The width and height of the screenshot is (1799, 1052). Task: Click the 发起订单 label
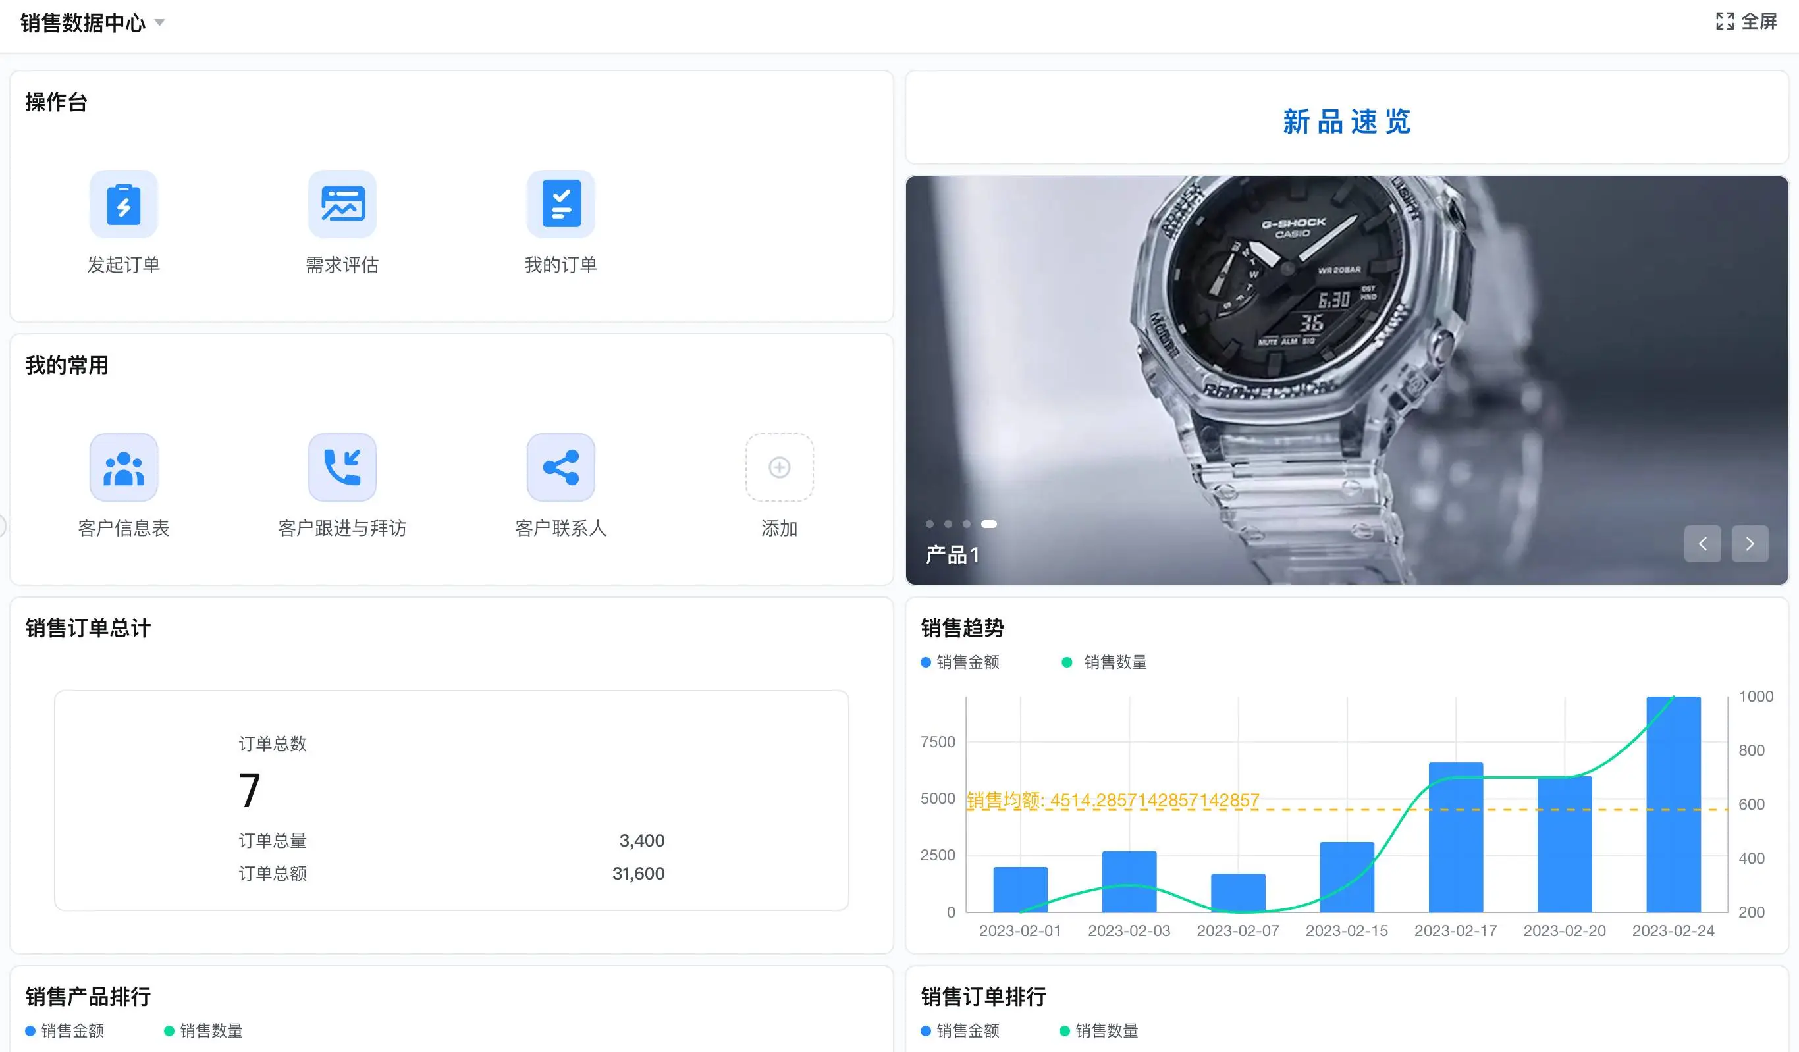tap(124, 265)
